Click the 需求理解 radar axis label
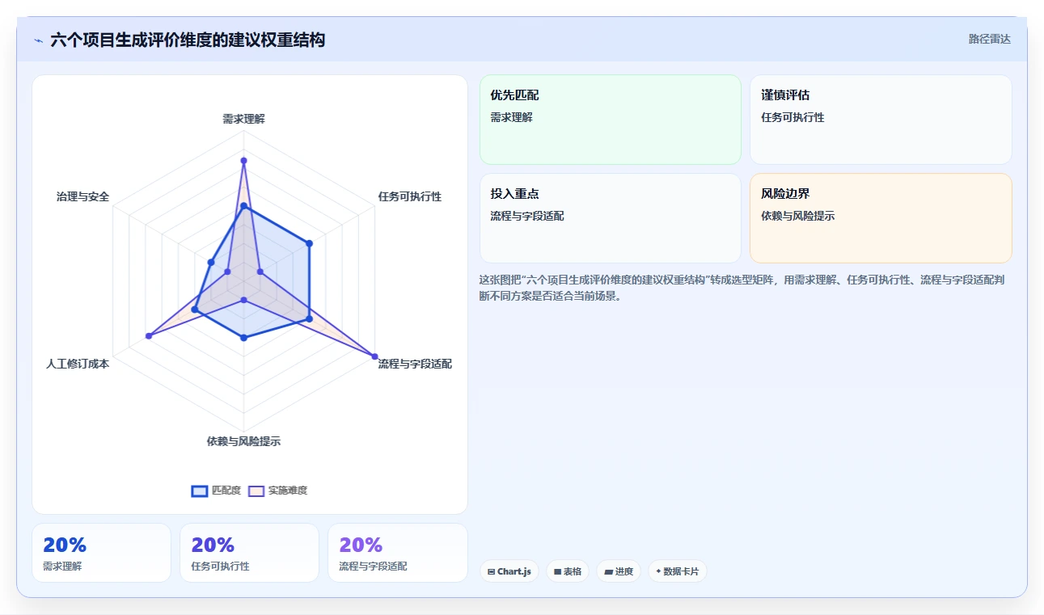 [243, 119]
